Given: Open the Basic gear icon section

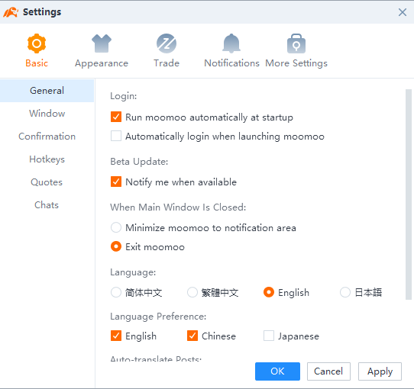Looking at the screenshot, I should (37, 43).
